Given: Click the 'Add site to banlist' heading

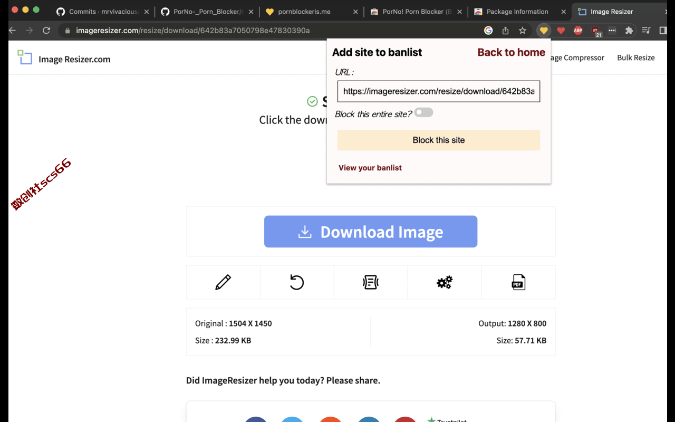Looking at the screenshot, I should pyautogui.click(x=377, y=52).
